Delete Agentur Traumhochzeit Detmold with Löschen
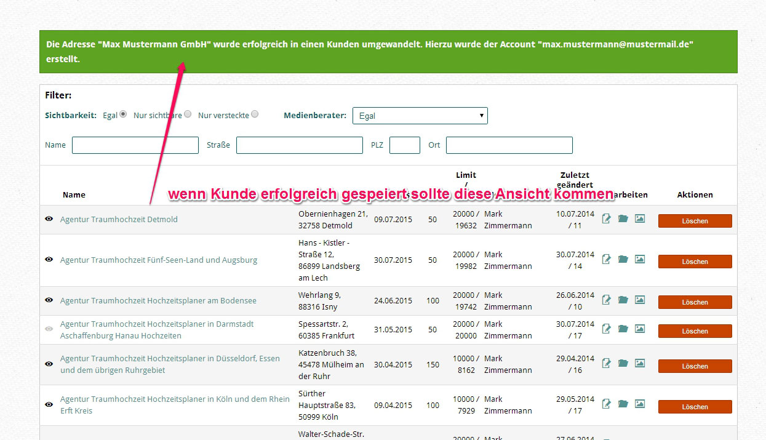766x440 pixels. [695, 221]
